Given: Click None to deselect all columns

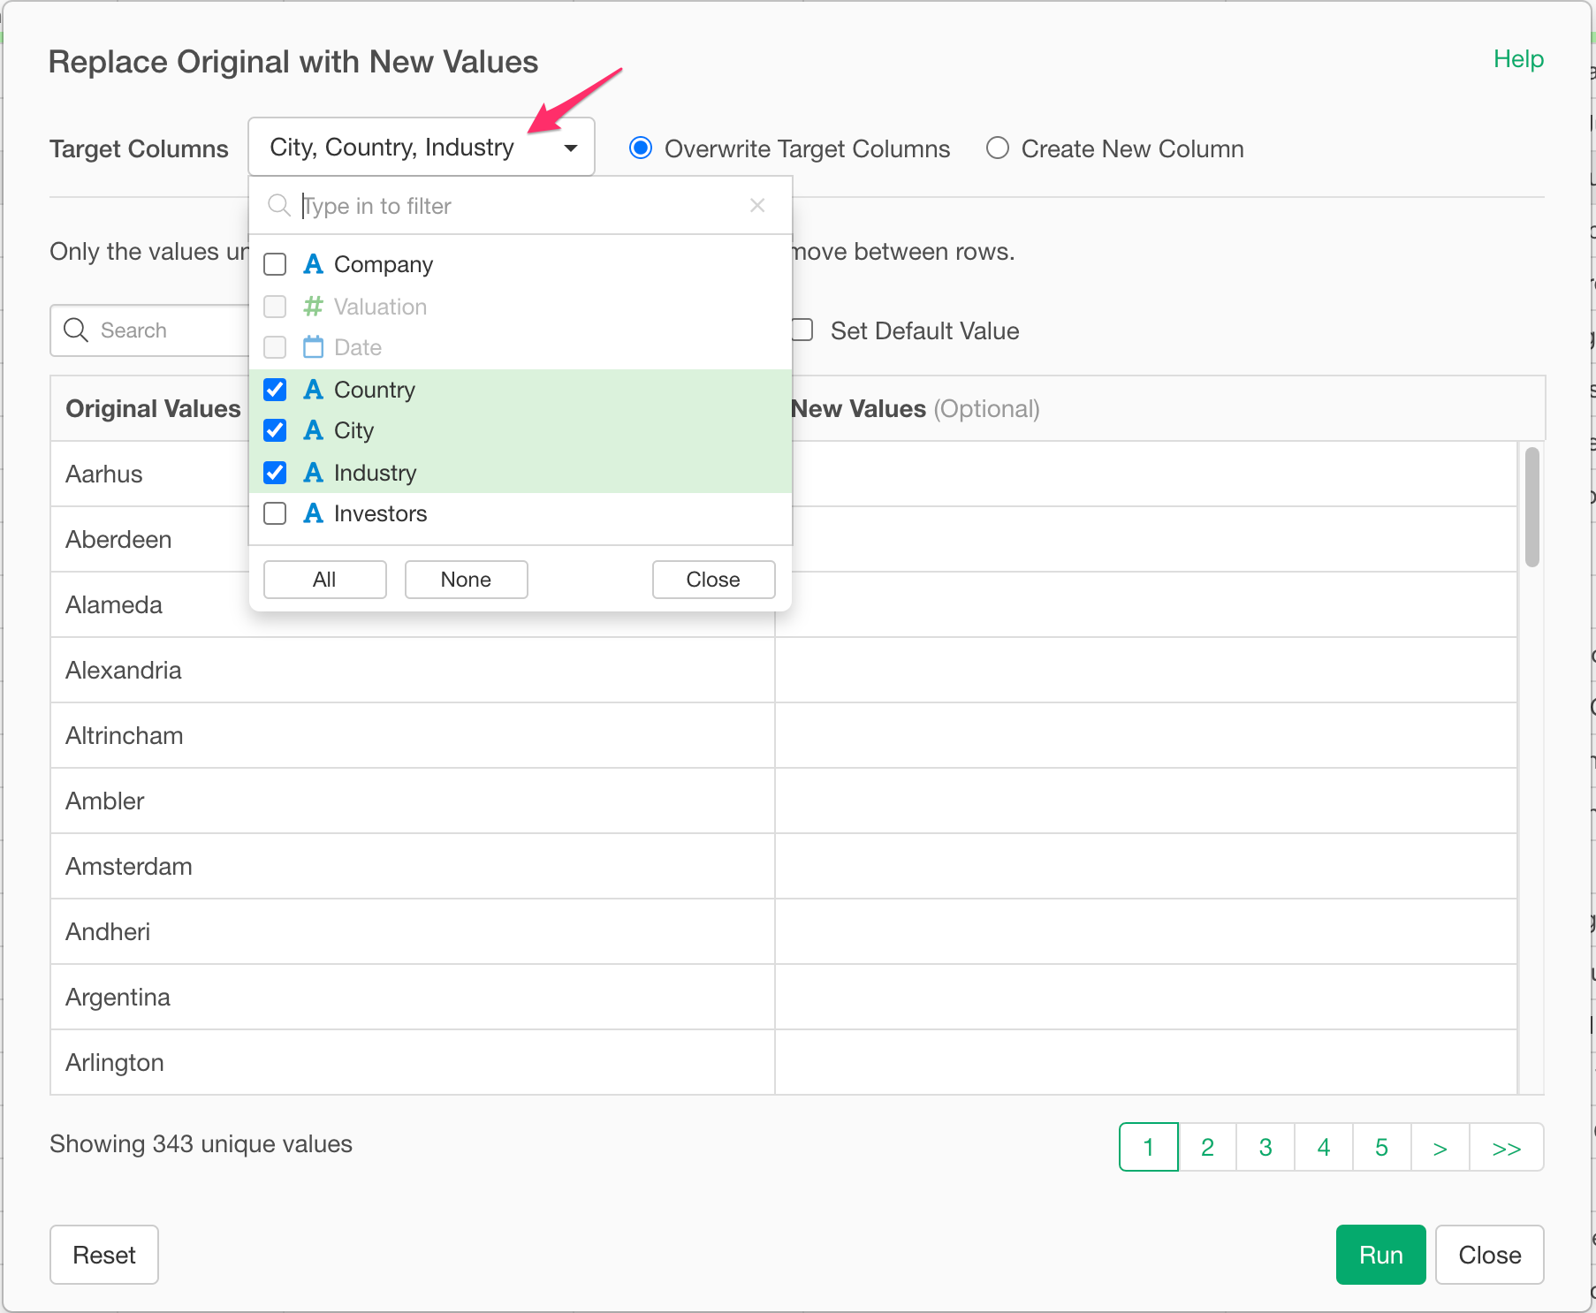Looking at the screenshot, I should (x=466, y=580).
